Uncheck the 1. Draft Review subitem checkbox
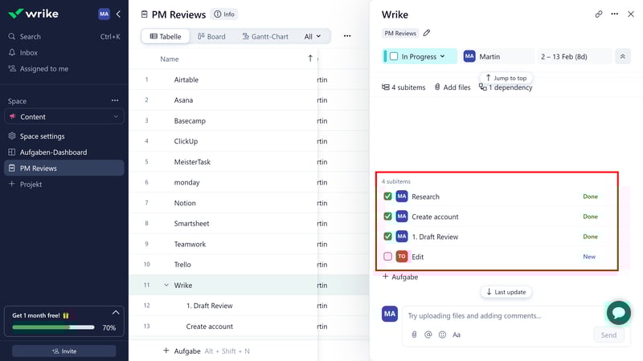The width and height of the screenshot is (643, 361). (x=387, y=237)
